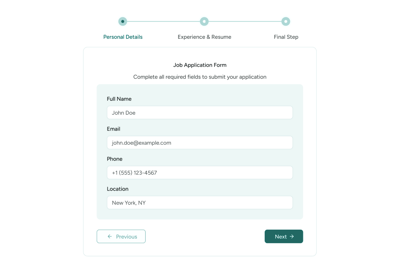
Task: Click the "Complete all required fields" subtitle
Action: tap(200, 77)
